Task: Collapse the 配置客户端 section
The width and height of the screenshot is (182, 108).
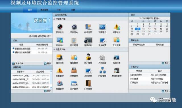Action: 54,49
